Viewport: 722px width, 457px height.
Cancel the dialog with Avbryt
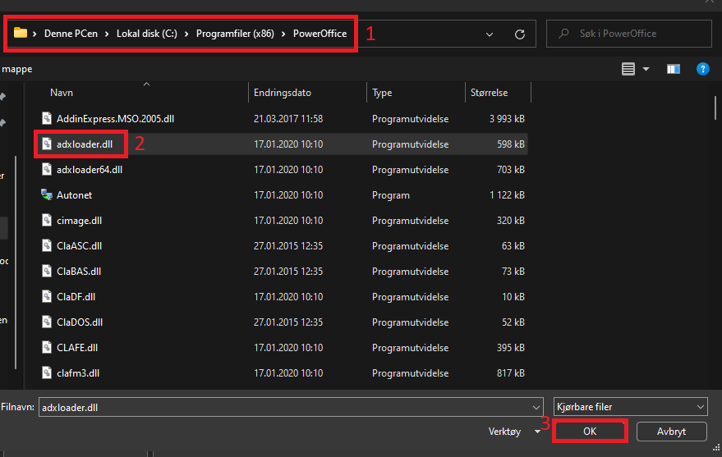pos(671,432)
